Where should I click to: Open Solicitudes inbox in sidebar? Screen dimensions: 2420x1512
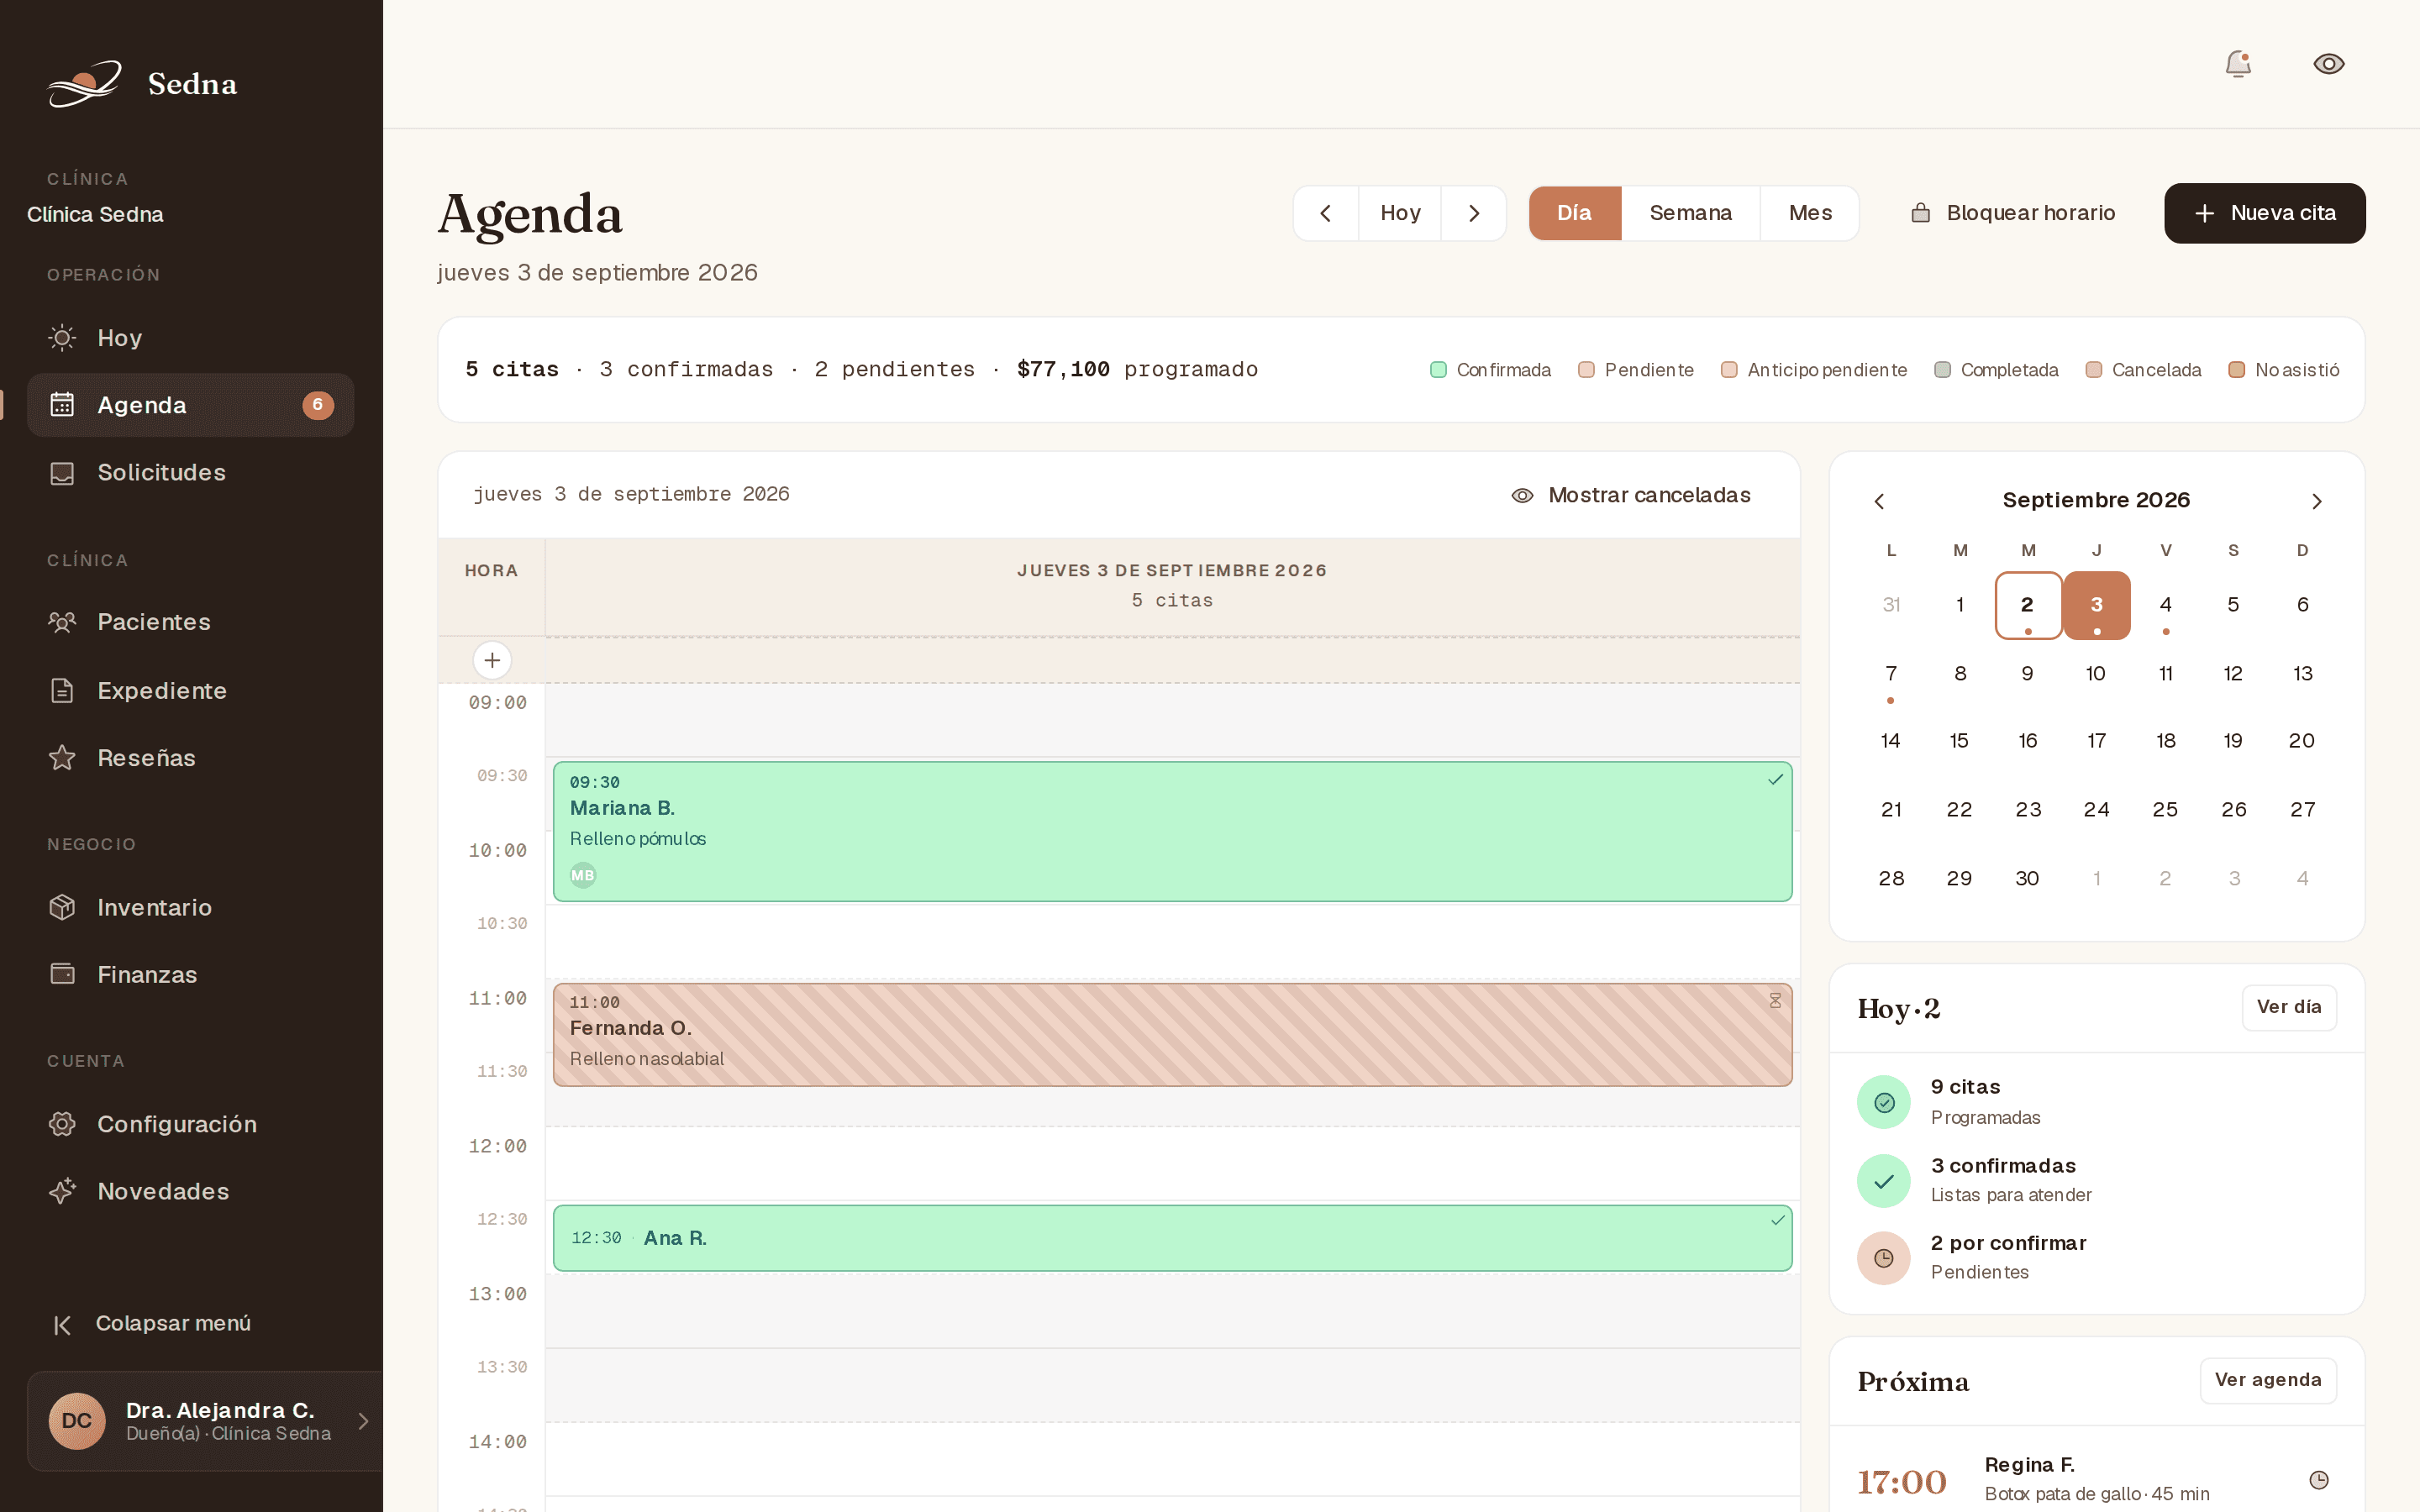pos(190,472)
